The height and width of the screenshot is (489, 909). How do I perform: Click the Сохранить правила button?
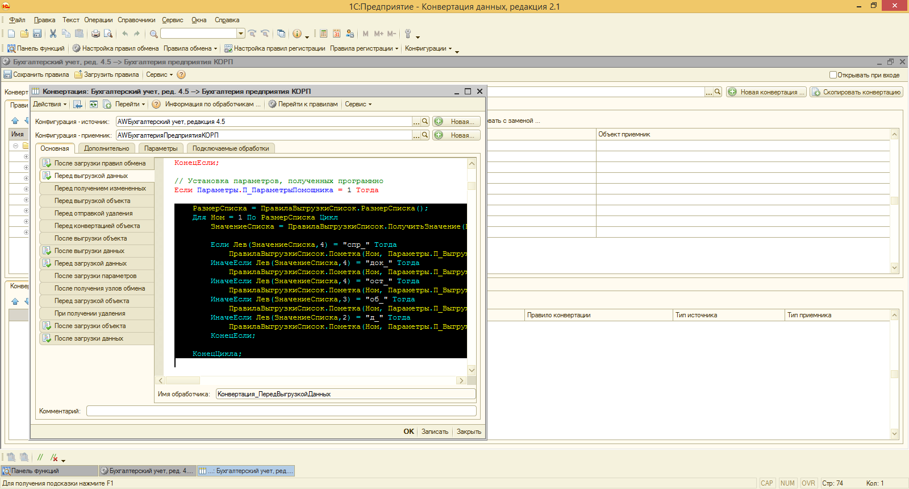(x=36, y=74)
